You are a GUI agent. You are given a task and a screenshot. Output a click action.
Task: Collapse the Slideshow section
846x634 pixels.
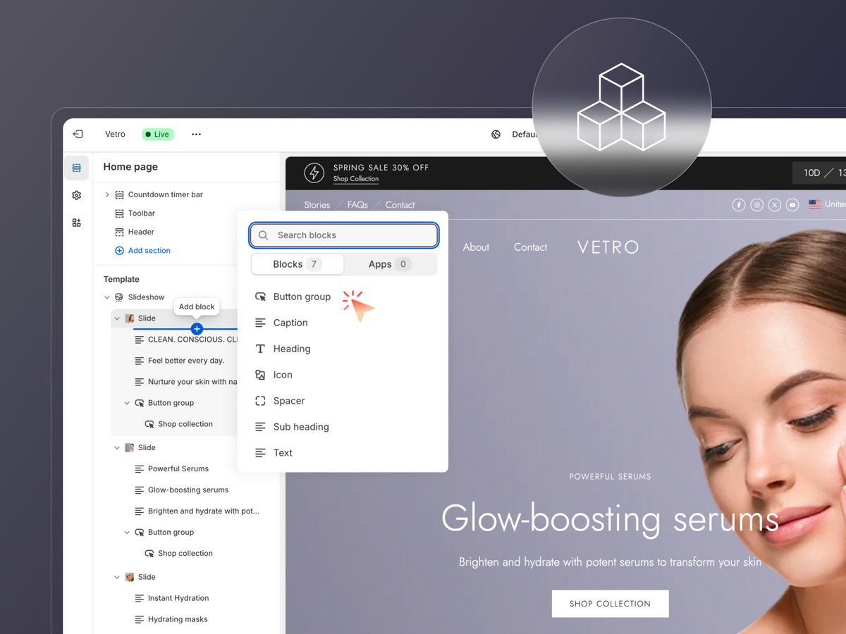[x=107, y=297]
